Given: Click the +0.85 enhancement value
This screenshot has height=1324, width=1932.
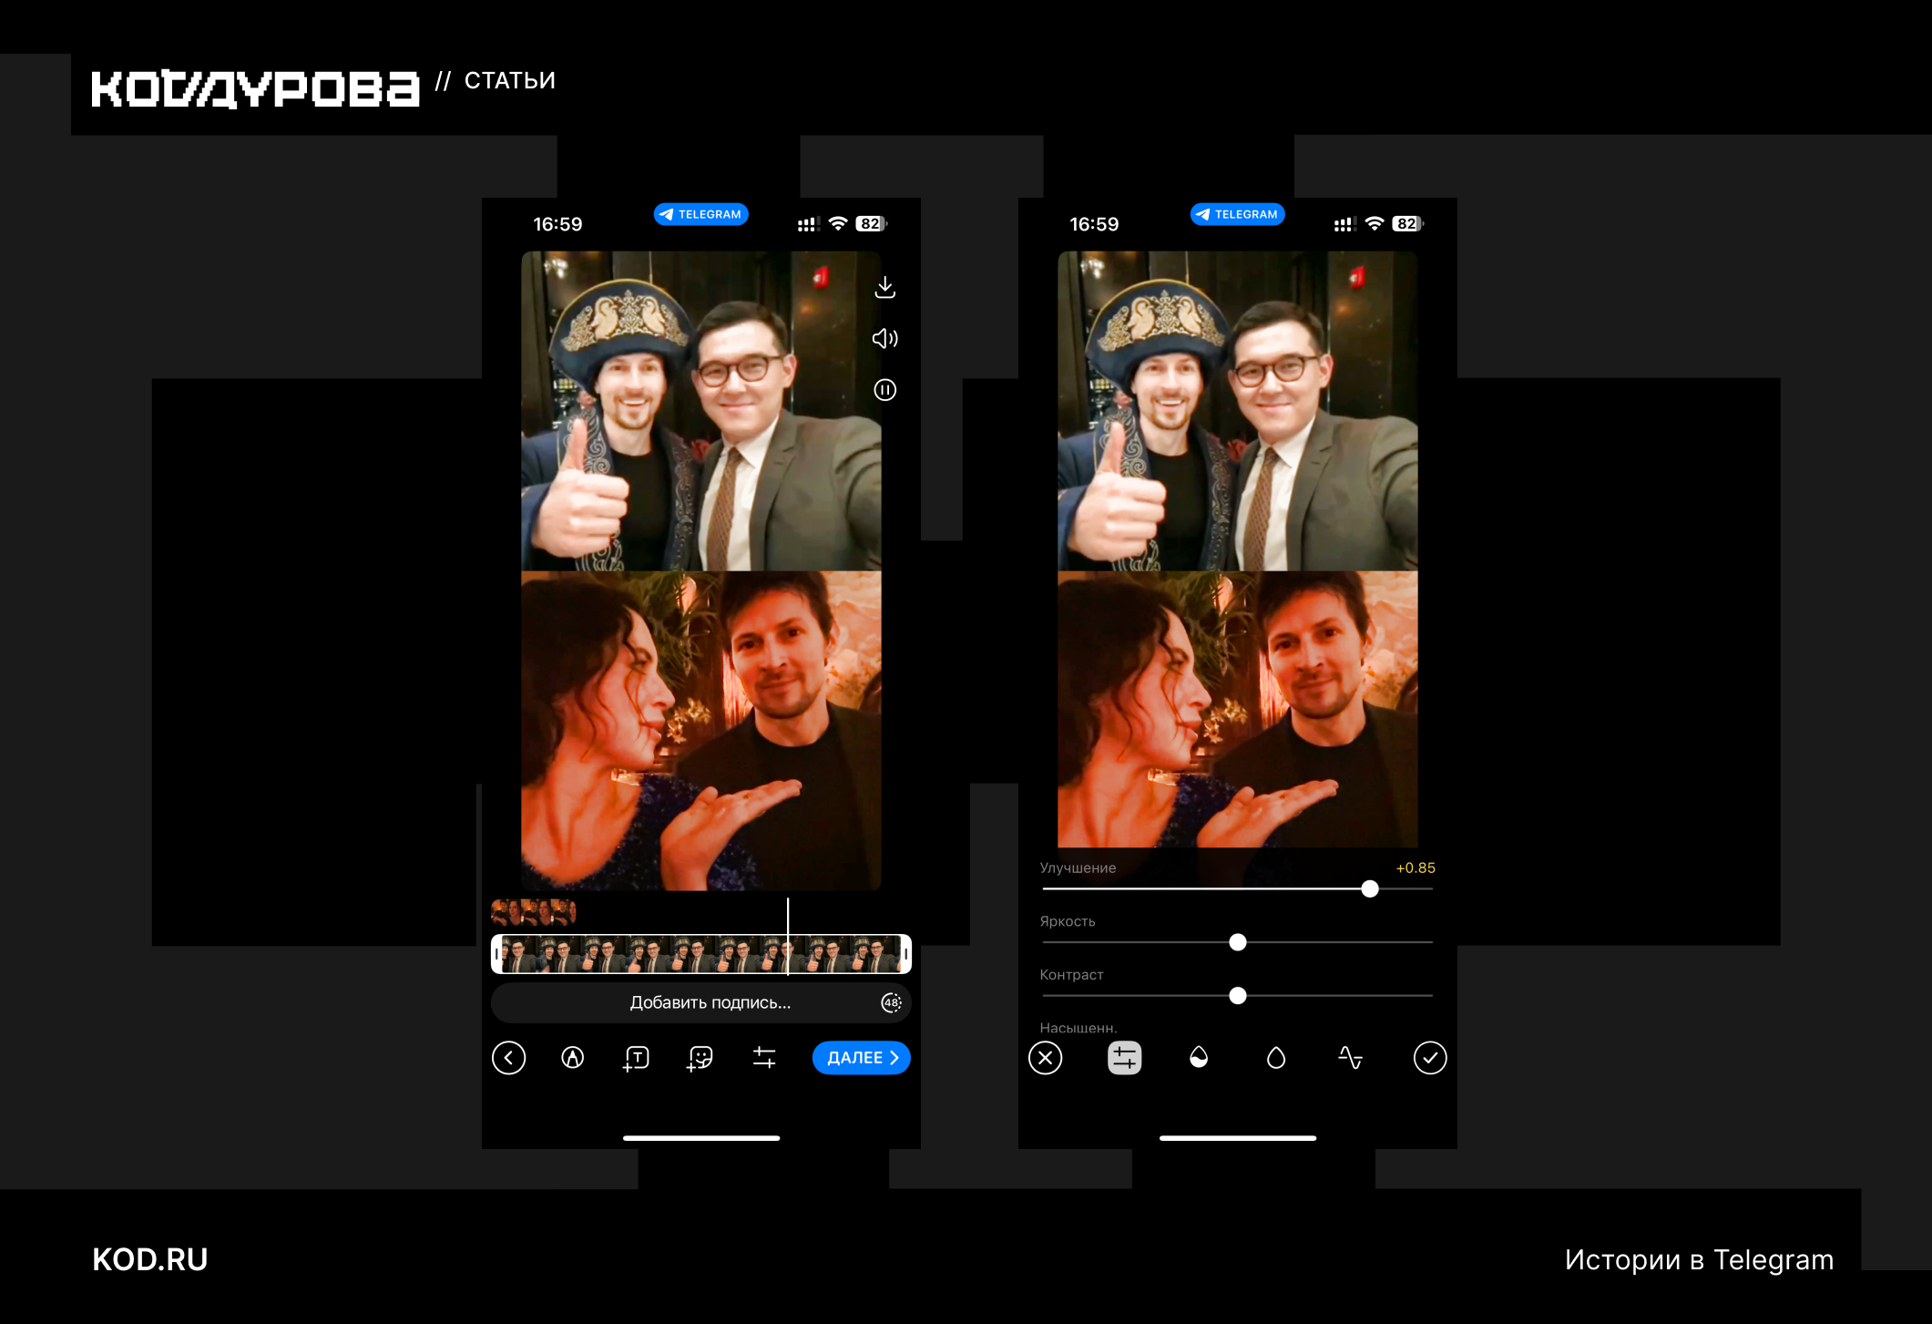Looking at the screenshot, I should pos(1415,868).
